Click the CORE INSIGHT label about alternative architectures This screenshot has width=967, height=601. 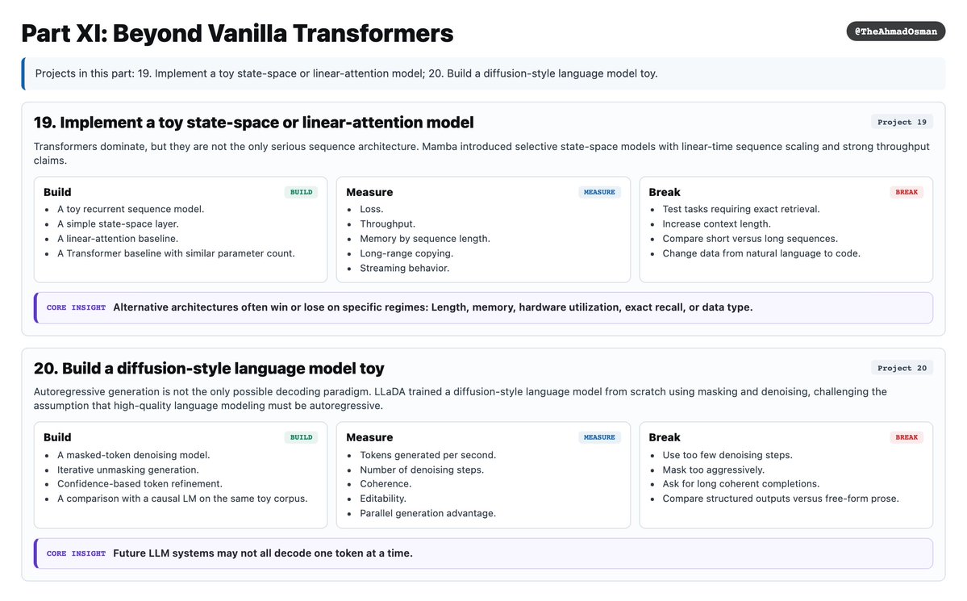pyautogui.click(x=76, y=307)
